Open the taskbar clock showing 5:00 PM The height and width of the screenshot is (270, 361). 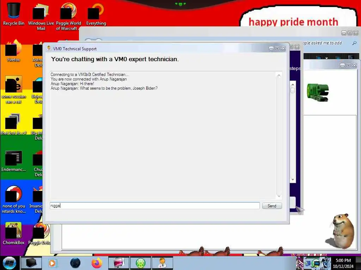coord(343,263)
